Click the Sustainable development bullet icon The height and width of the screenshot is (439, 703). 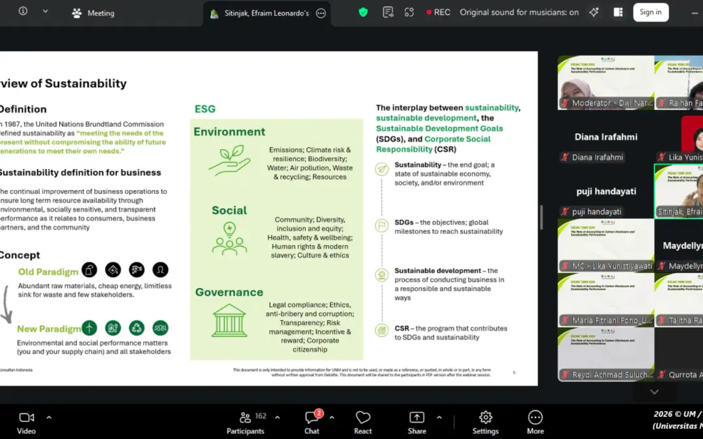381,275
